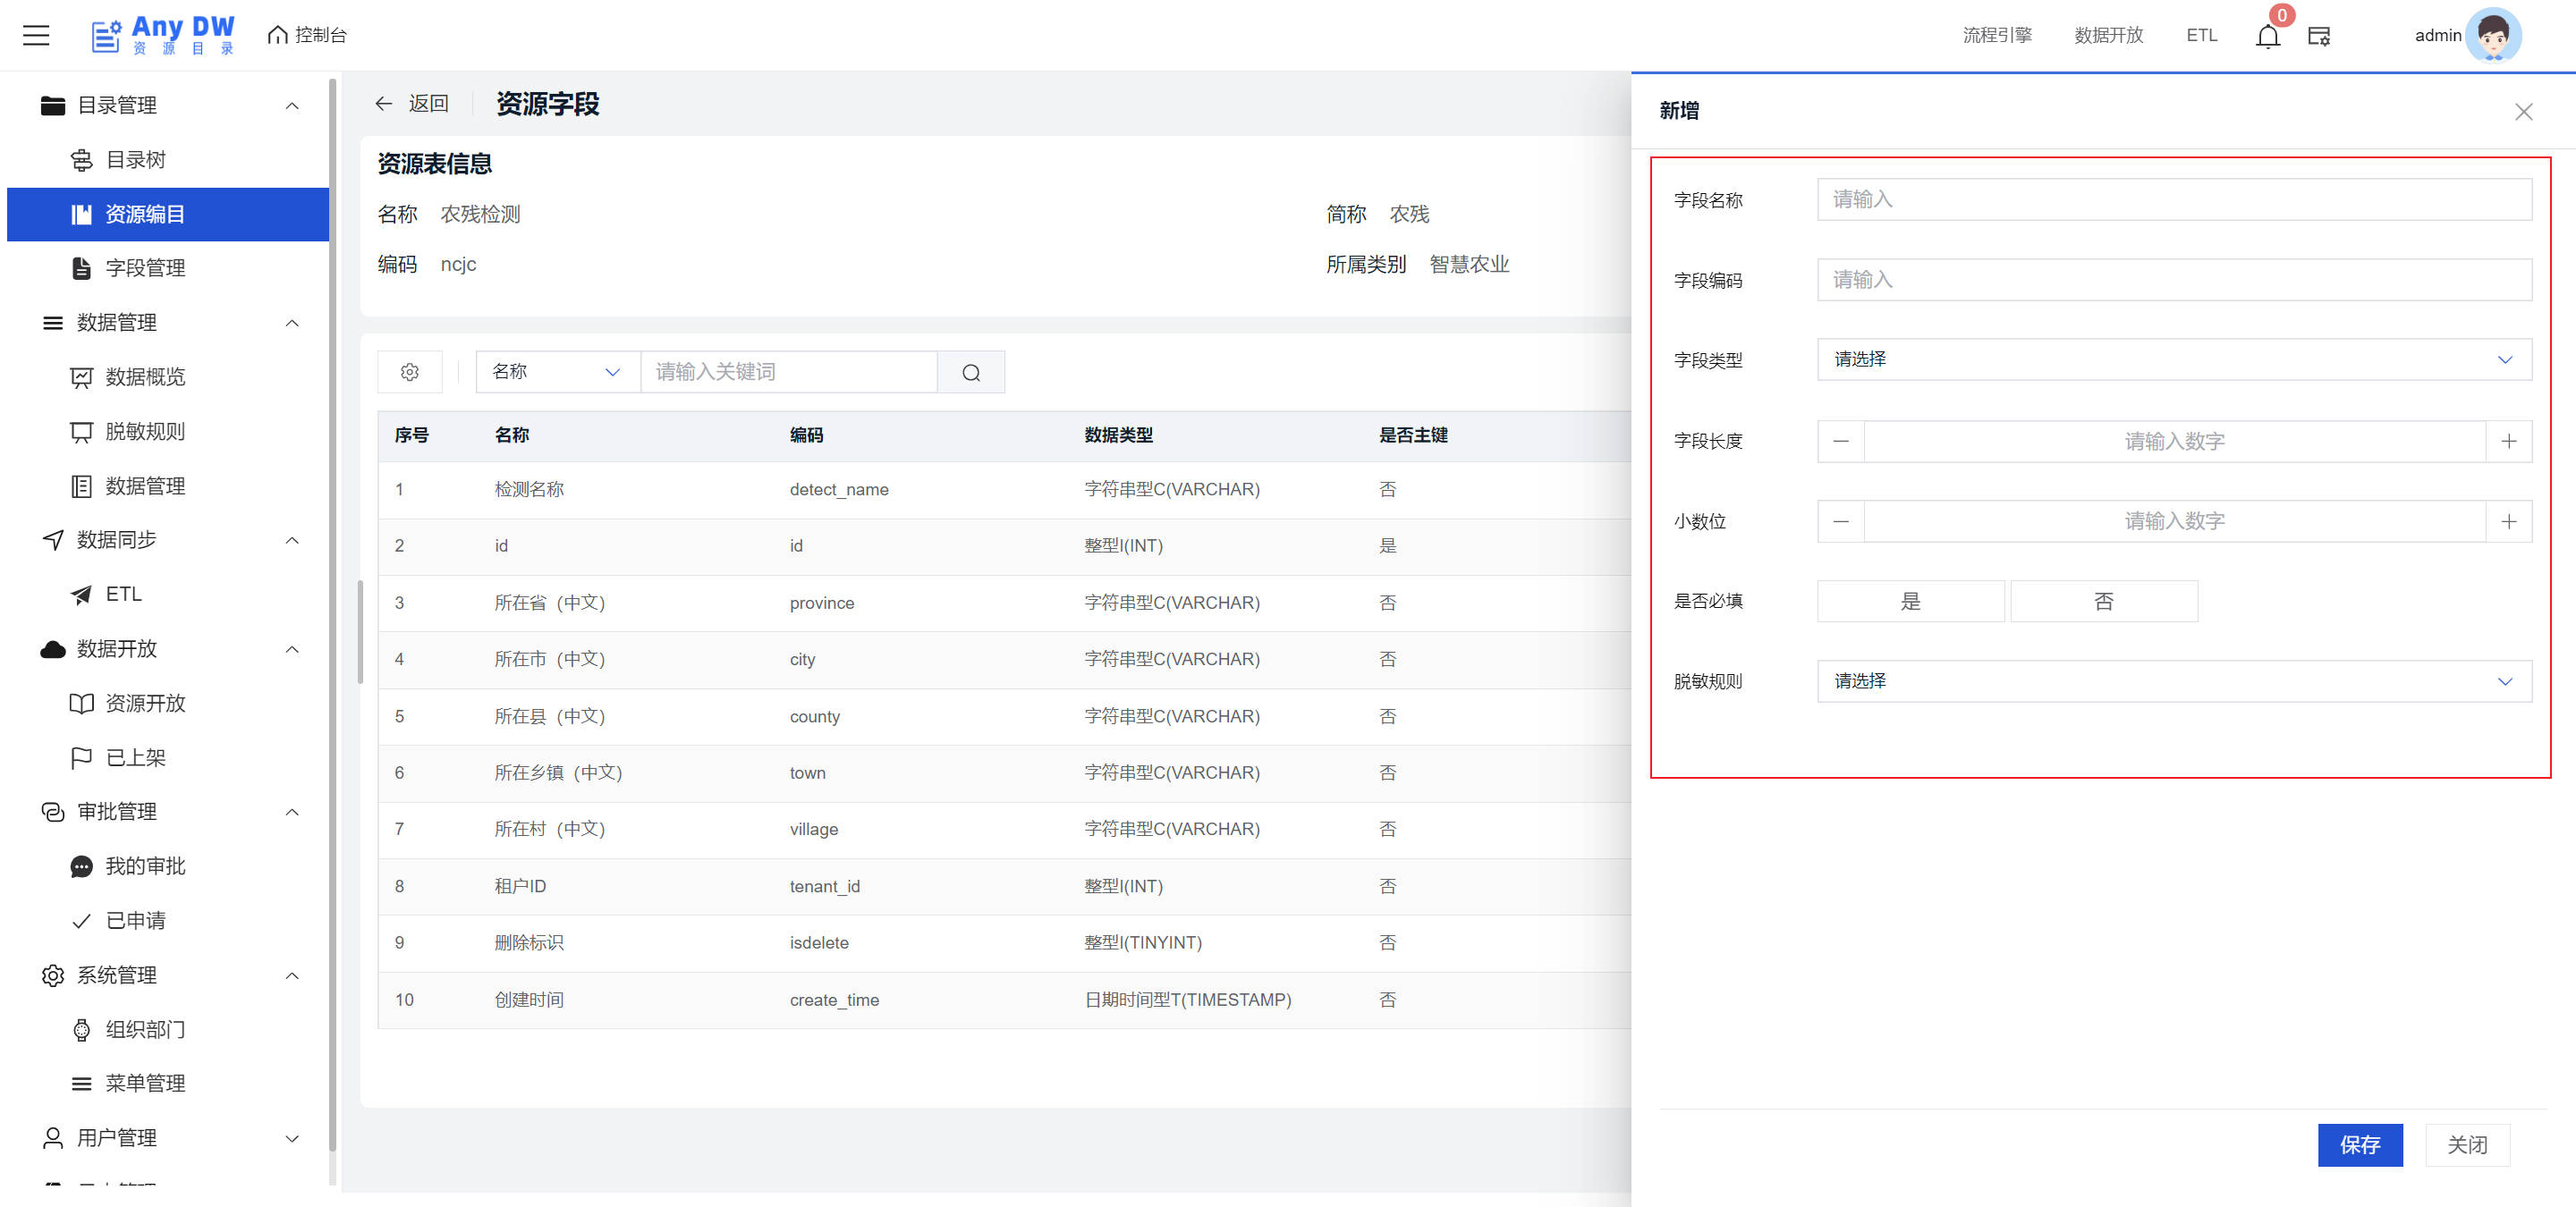
Task: Open the 脱敏规则 dropdown
Action: 2173,681
